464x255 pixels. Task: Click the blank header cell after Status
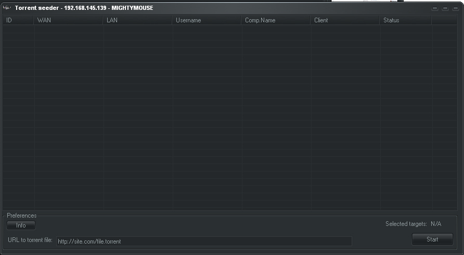click(x=444, y=20)
